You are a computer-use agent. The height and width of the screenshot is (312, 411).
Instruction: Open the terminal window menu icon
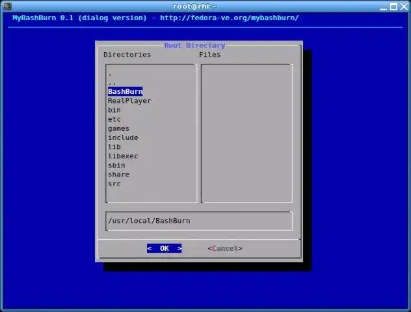coord(7,6)
